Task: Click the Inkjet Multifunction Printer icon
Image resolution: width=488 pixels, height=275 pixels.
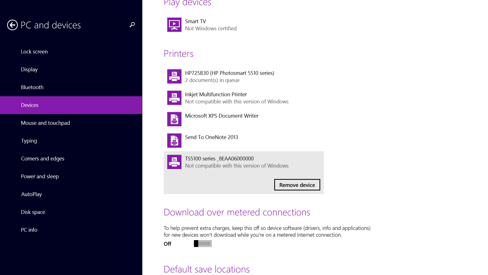Action: [174, 98]
